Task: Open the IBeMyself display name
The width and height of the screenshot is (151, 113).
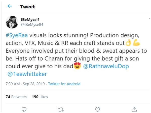Action: tap(30, 20)
